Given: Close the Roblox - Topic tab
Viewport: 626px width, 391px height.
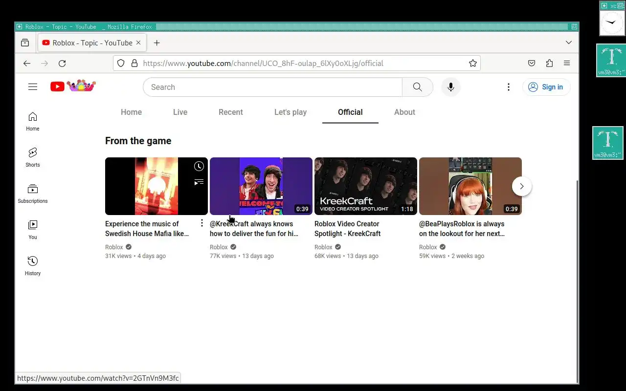Looking at the screenshot, I should pyautogui.click(x=138, y=43).
